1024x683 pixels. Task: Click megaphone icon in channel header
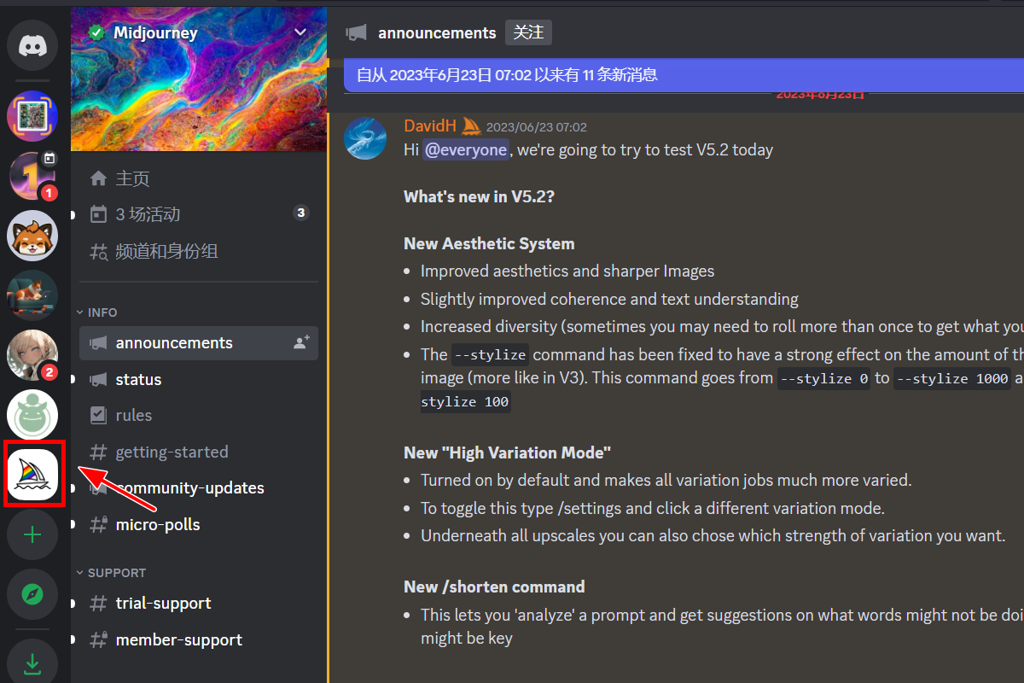[357, 32]
